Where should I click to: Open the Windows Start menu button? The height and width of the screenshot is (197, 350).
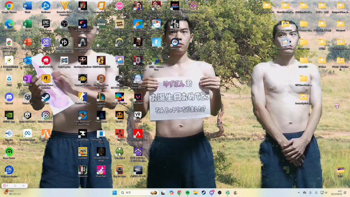tap(115, 193)
